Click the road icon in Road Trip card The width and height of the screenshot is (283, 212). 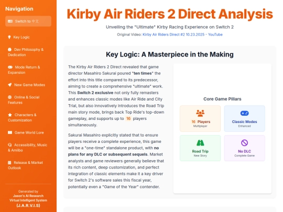[200, 143]
